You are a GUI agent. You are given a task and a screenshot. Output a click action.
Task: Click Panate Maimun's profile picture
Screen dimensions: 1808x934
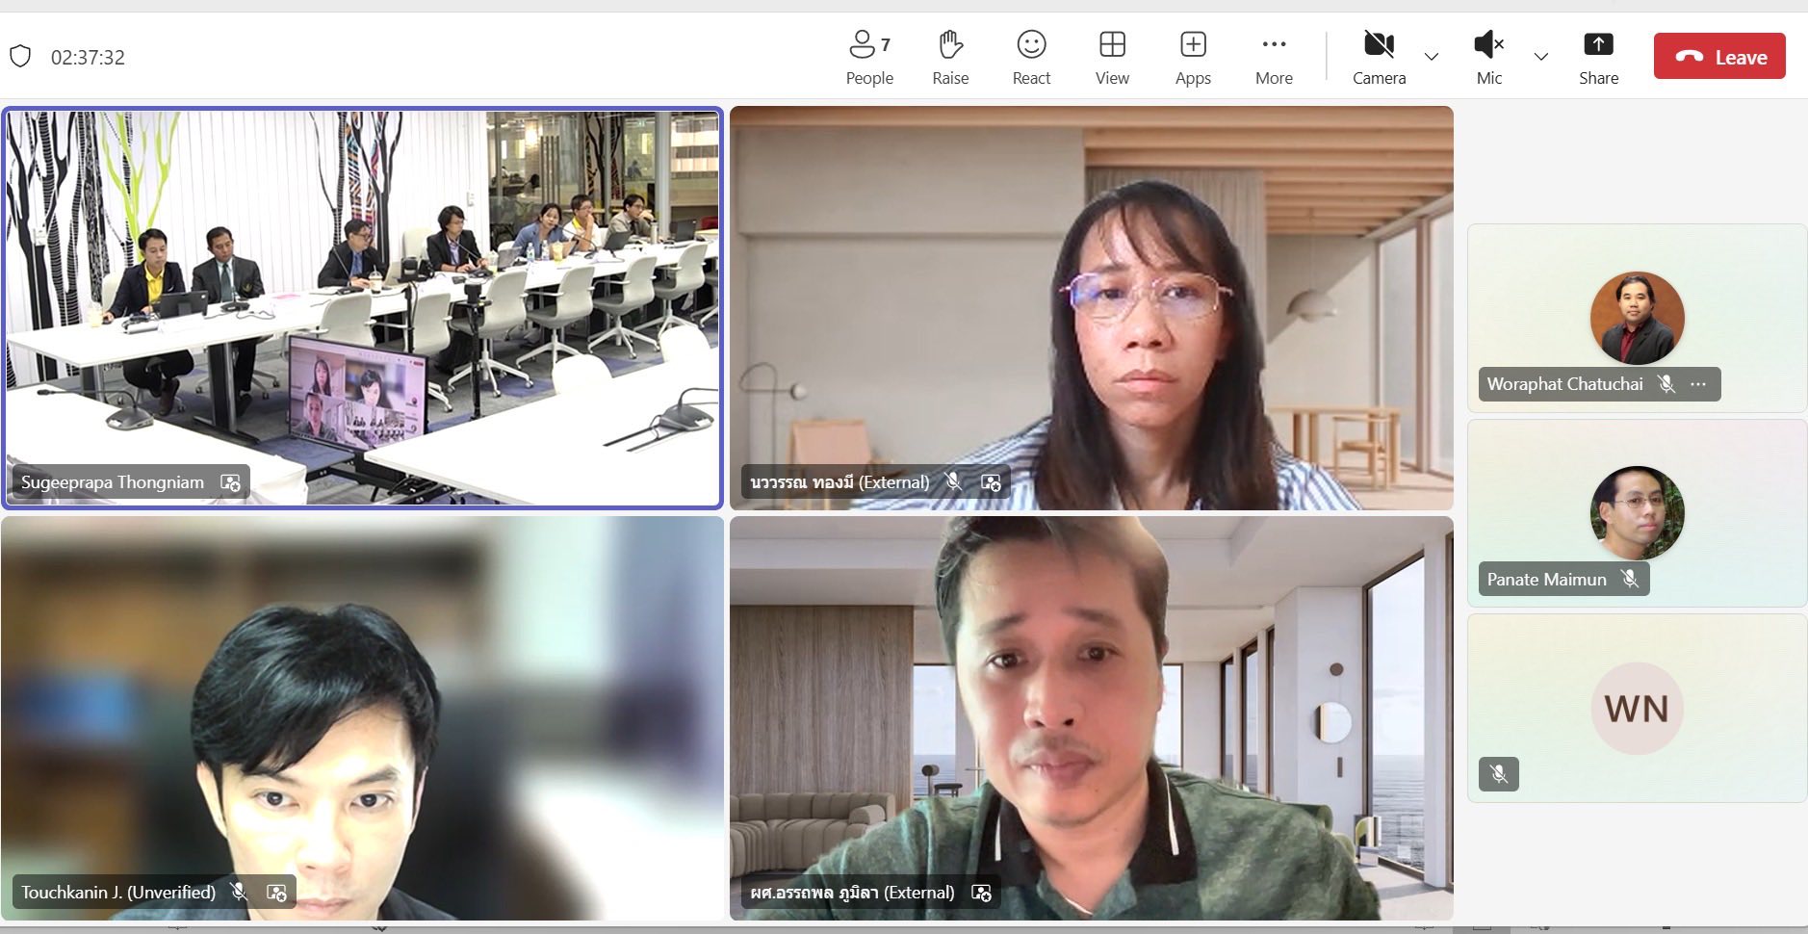[1636, 513]
